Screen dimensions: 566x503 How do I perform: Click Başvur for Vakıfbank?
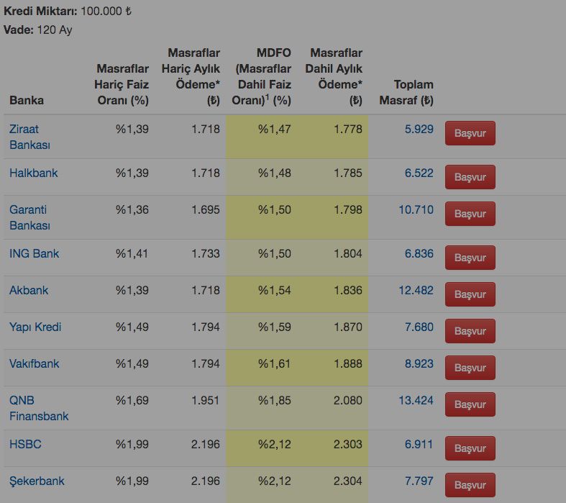coord(470,368)
